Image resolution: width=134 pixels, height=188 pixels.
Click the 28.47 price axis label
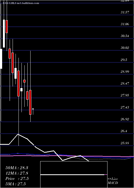click(x=125, y=84)
